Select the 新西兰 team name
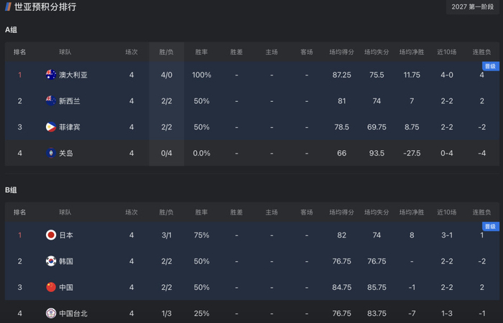This screenshot has width=503, height=323. (70, 101)
